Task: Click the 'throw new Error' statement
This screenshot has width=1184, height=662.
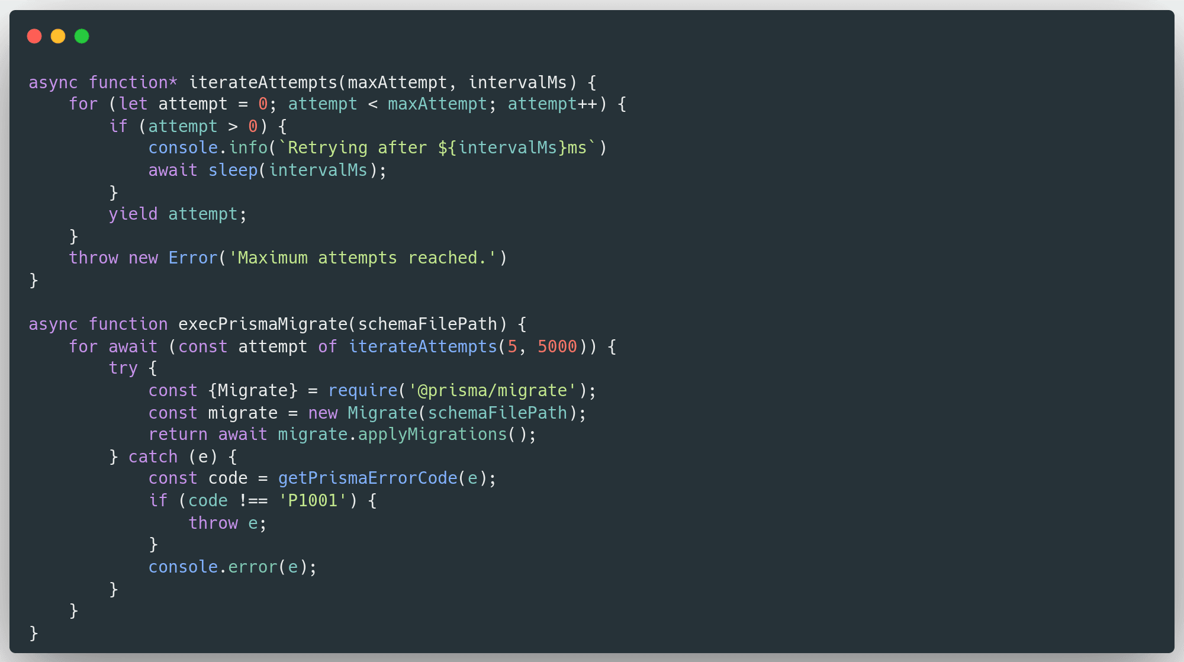Action: click(142, 258)
